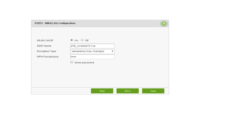
Task: Click the "On" label text
Action: (x=76, y=40)
